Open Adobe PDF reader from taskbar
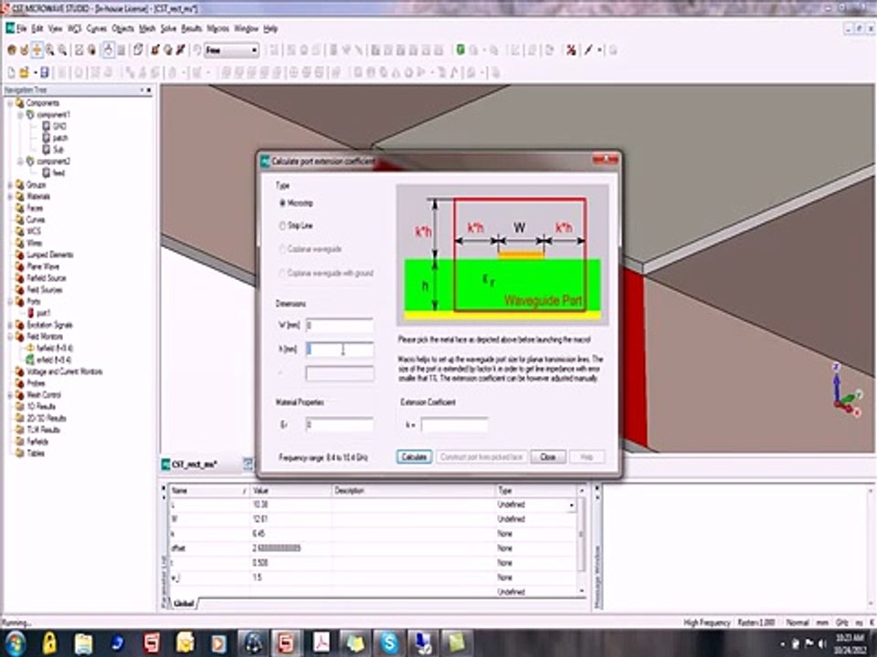The image size is (877, 657). [x=321, y=643]
